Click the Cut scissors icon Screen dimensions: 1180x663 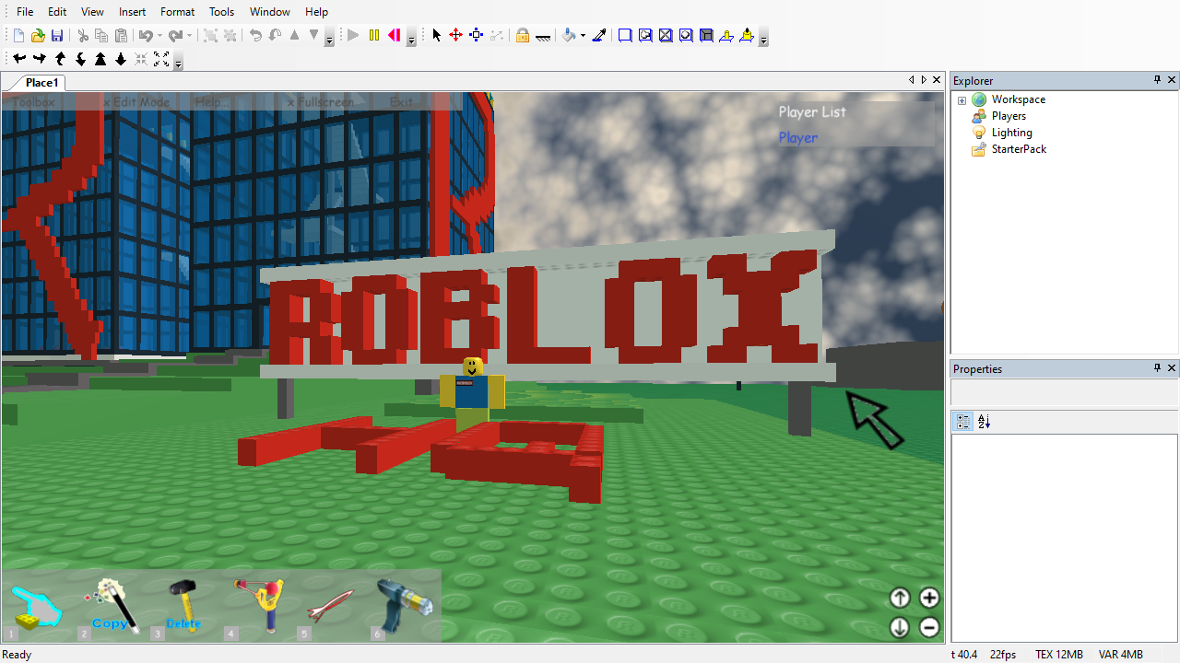[x=83, y=36]
